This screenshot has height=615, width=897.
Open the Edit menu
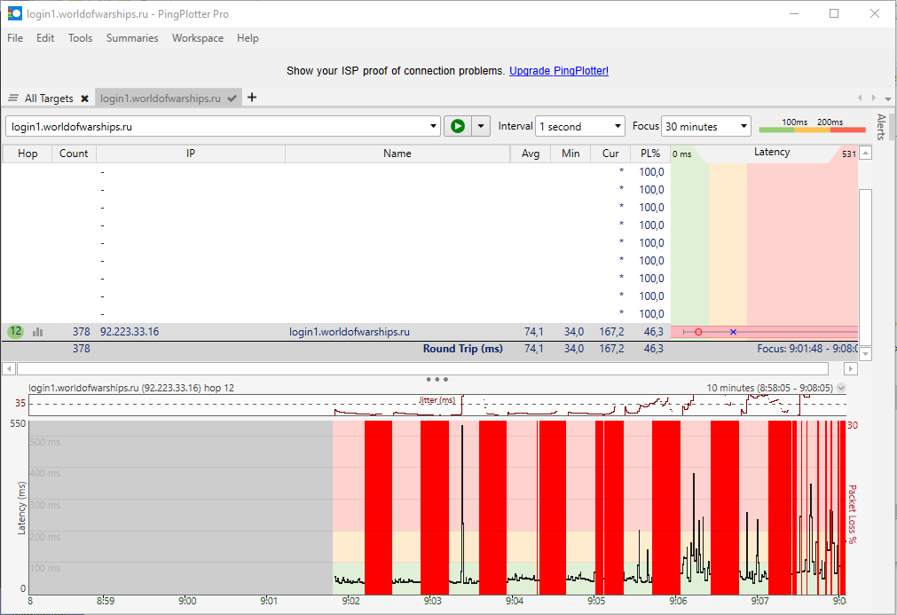pyautogui.click(x=45, y=38)
